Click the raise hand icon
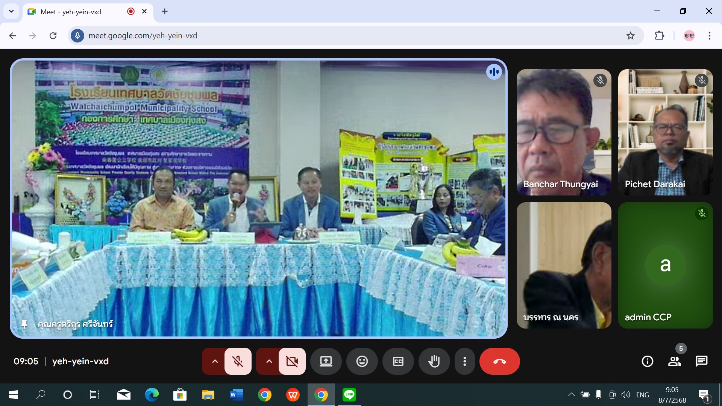This screenshot has height=406, width=722. click(x=434, y=361)
